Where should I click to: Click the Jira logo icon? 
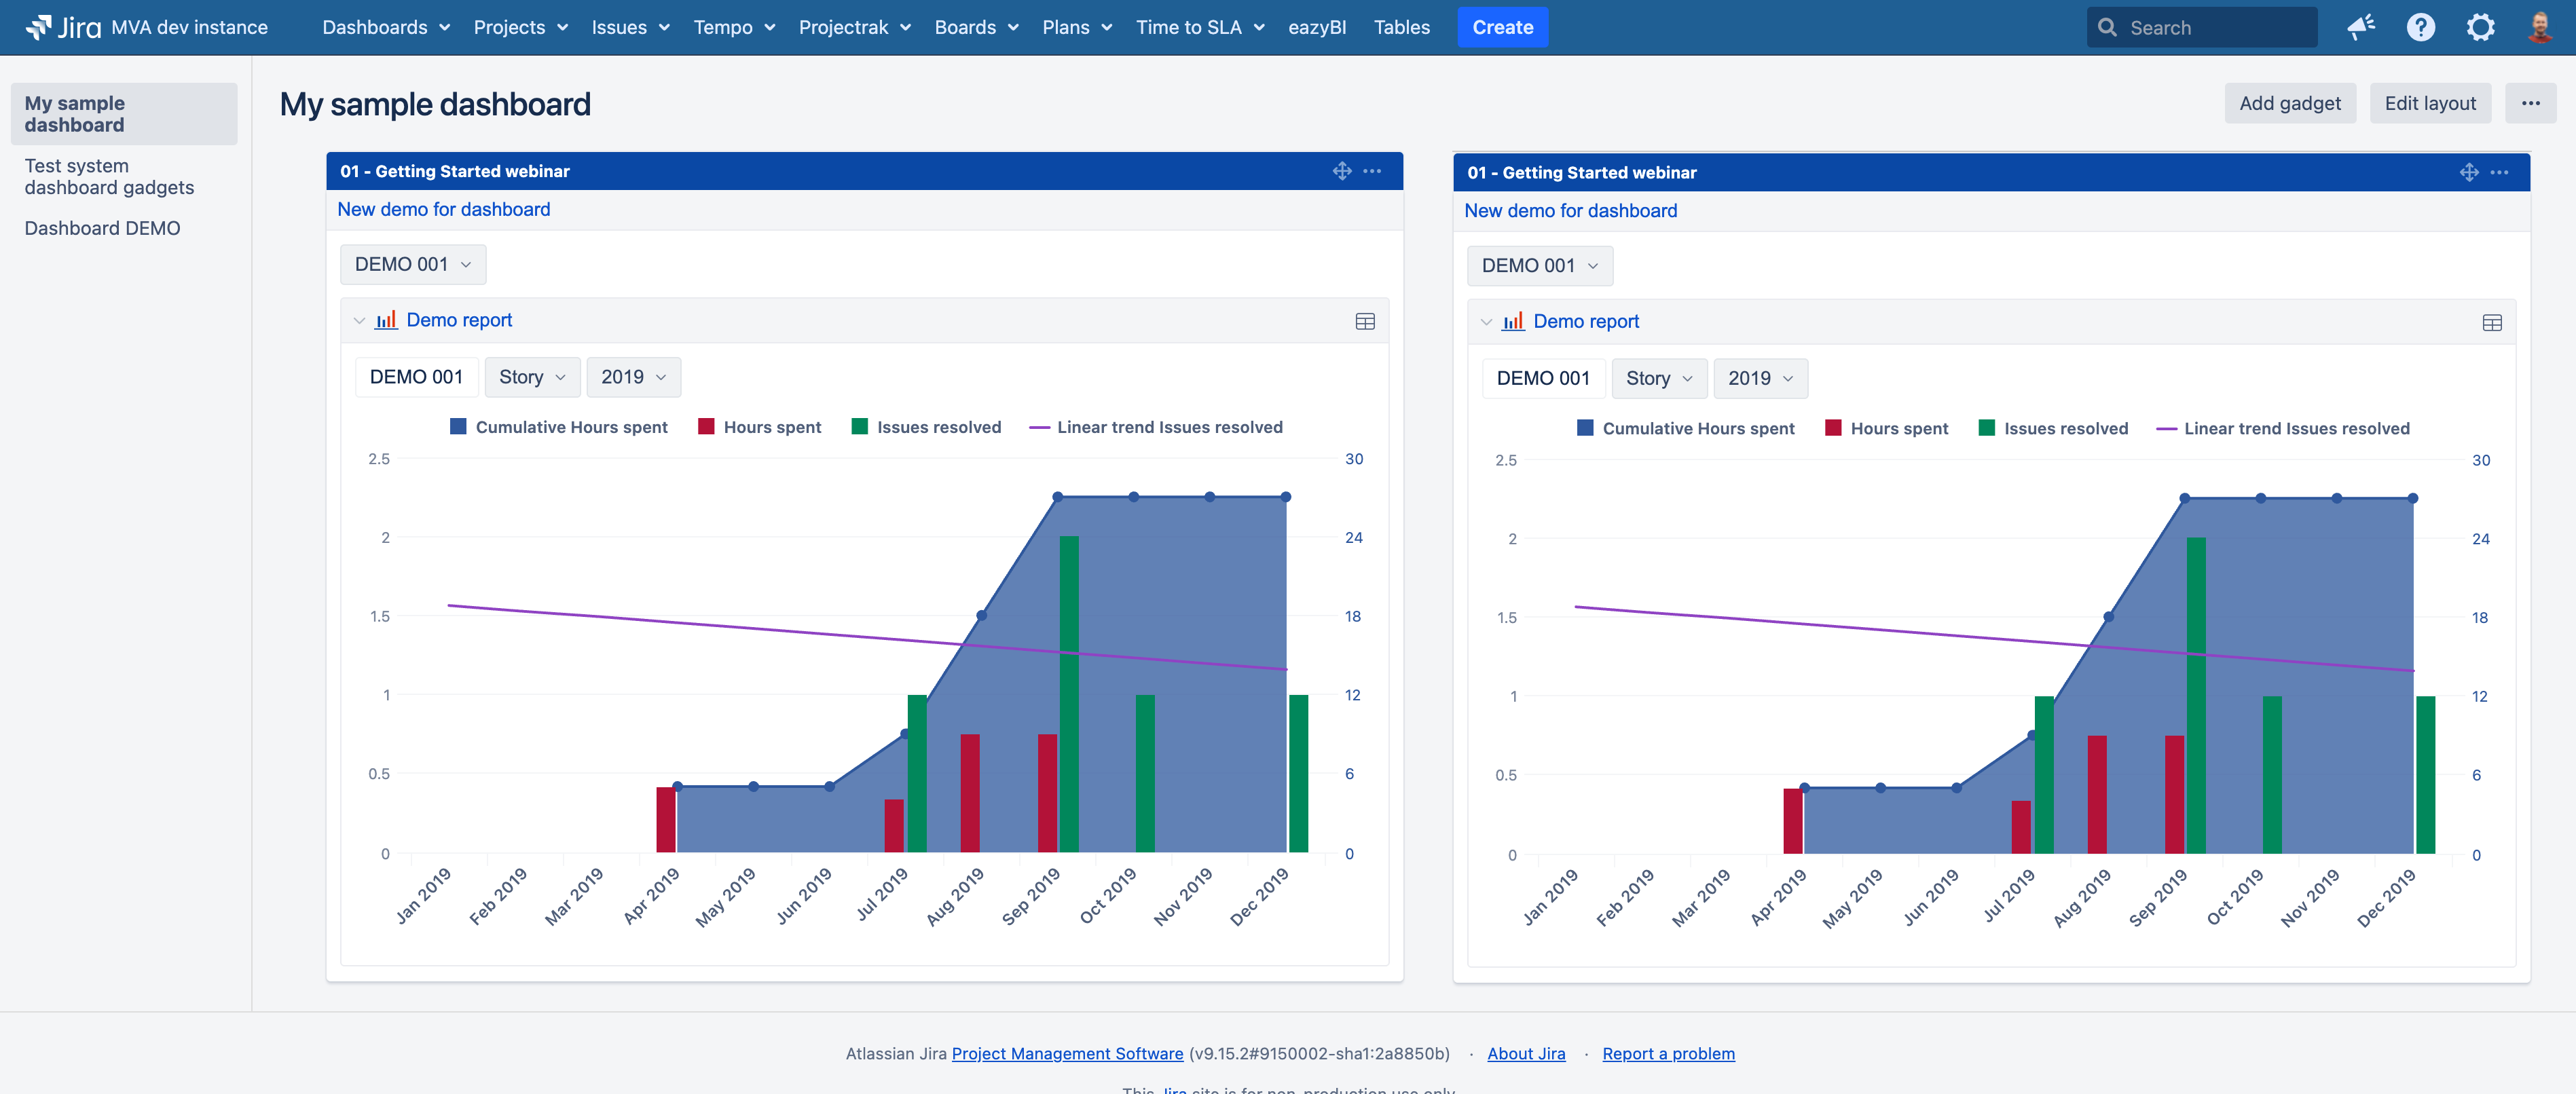[38, 27]
